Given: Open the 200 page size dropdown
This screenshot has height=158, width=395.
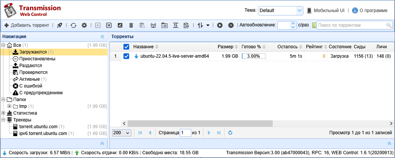Looking at the screenshot, I should (122, 133).
